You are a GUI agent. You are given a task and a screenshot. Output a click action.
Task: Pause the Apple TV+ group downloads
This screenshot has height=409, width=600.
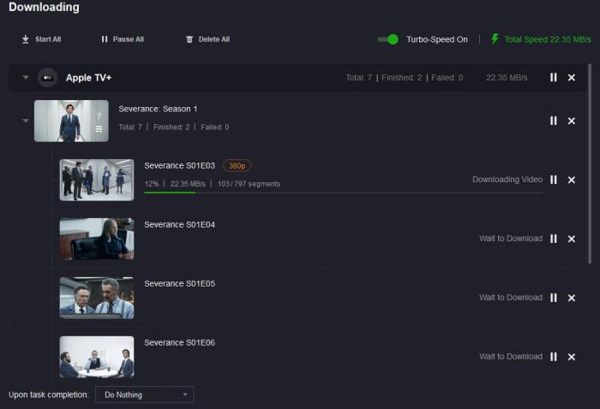click(x=554, y=78)
